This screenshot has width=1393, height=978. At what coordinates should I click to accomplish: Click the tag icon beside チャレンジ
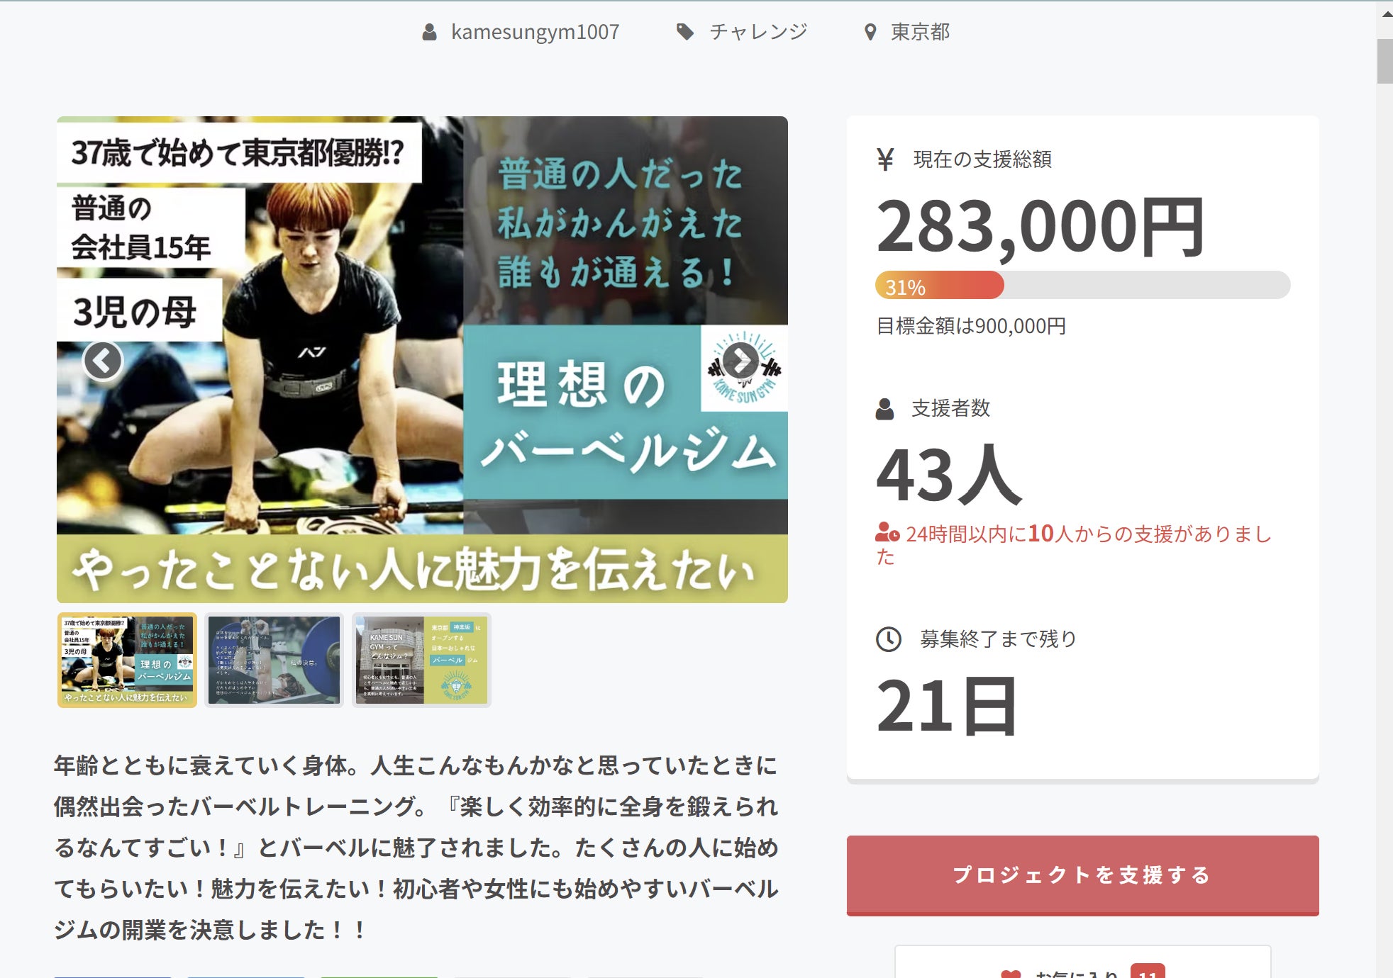click(684, 32)
